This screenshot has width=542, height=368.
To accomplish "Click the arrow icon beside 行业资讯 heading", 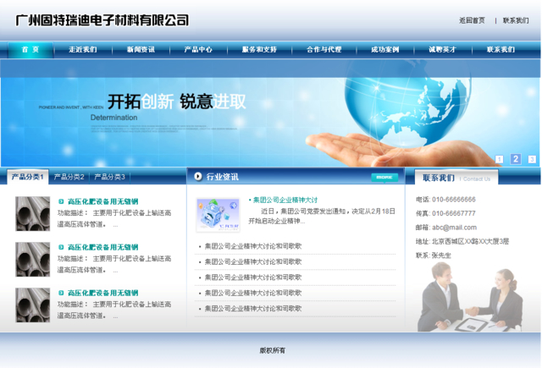I will tap(198, 177).
